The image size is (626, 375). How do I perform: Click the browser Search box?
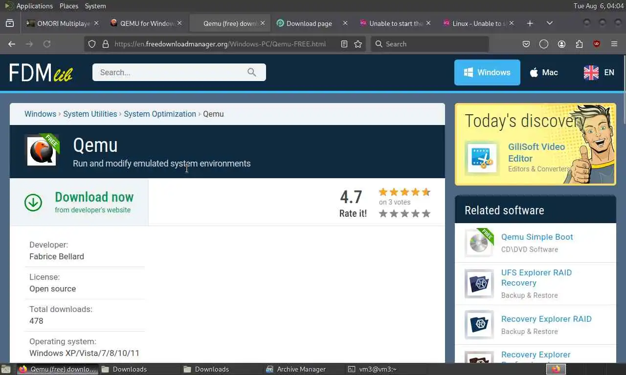430,44
